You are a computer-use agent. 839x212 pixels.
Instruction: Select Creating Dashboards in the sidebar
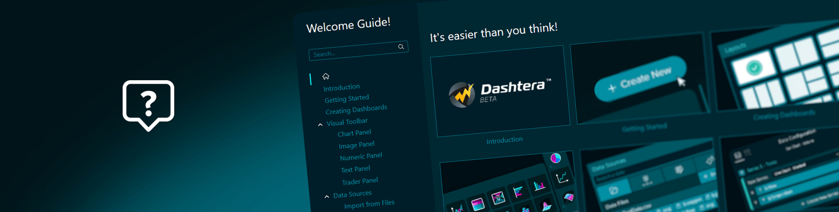point(356,109)
